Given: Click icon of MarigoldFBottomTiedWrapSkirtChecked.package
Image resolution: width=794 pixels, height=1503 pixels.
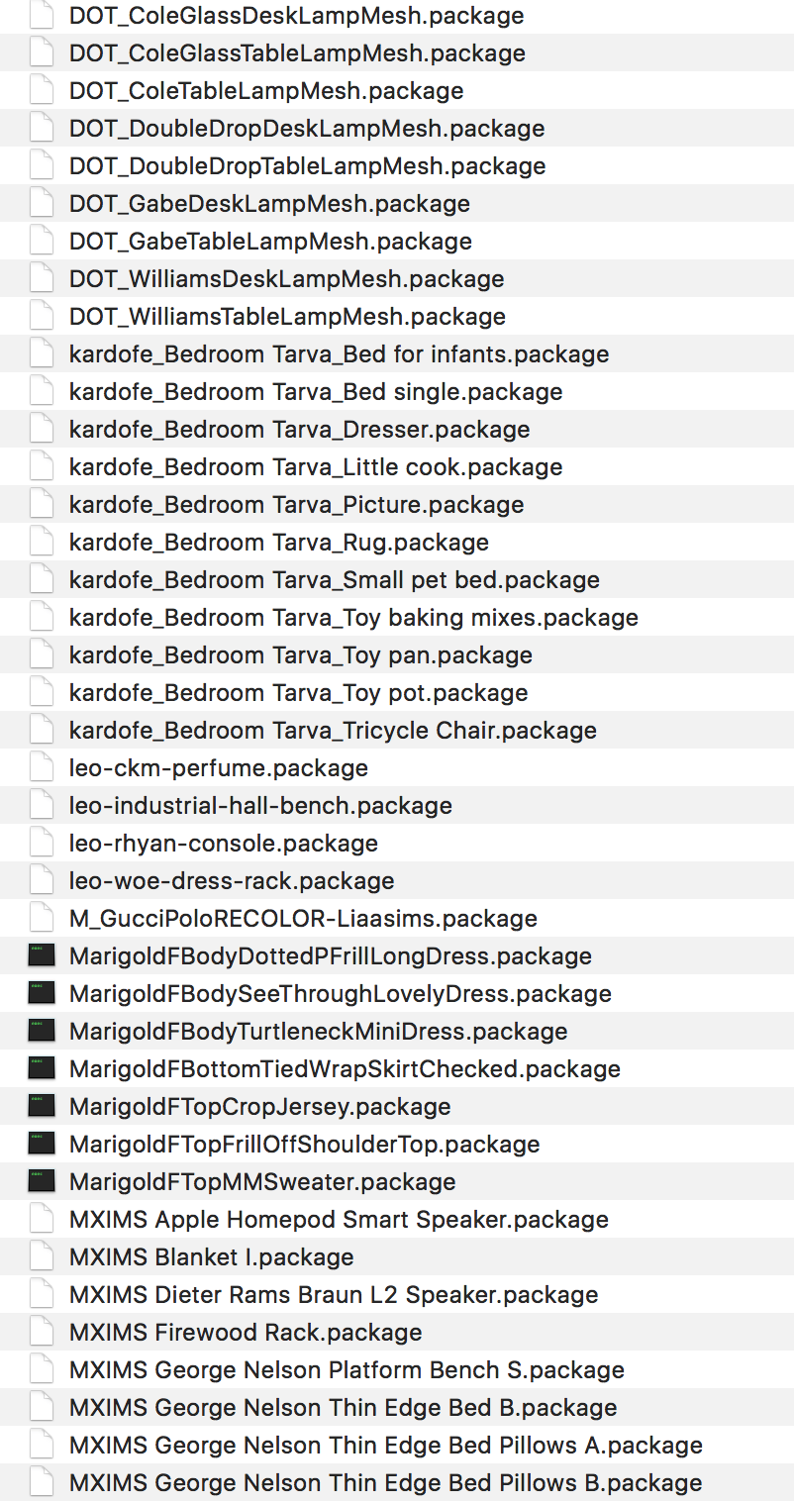Looking at the screenshot, I should [x=42, y=1068].
